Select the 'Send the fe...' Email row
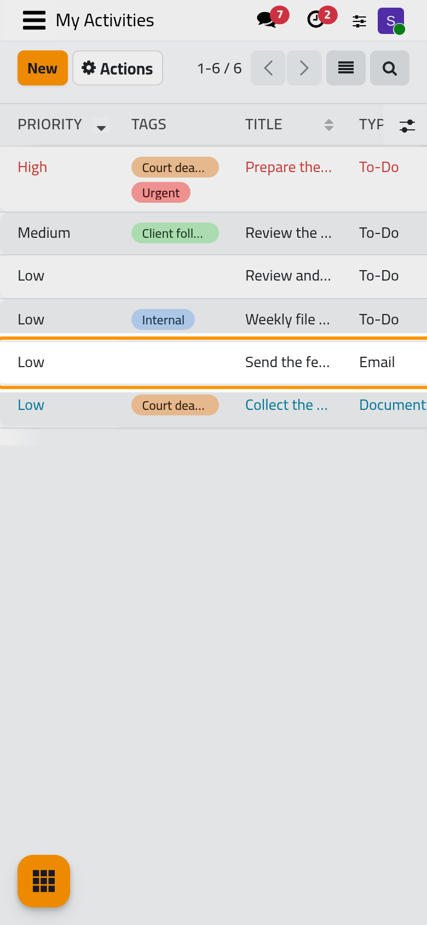Screen dimensions: 427x925 click(214, 362)
